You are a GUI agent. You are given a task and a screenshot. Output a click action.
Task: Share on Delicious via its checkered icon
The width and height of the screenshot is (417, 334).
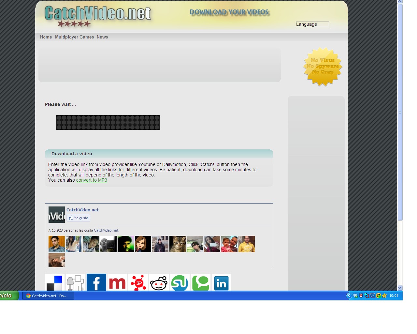coord(54,282)
